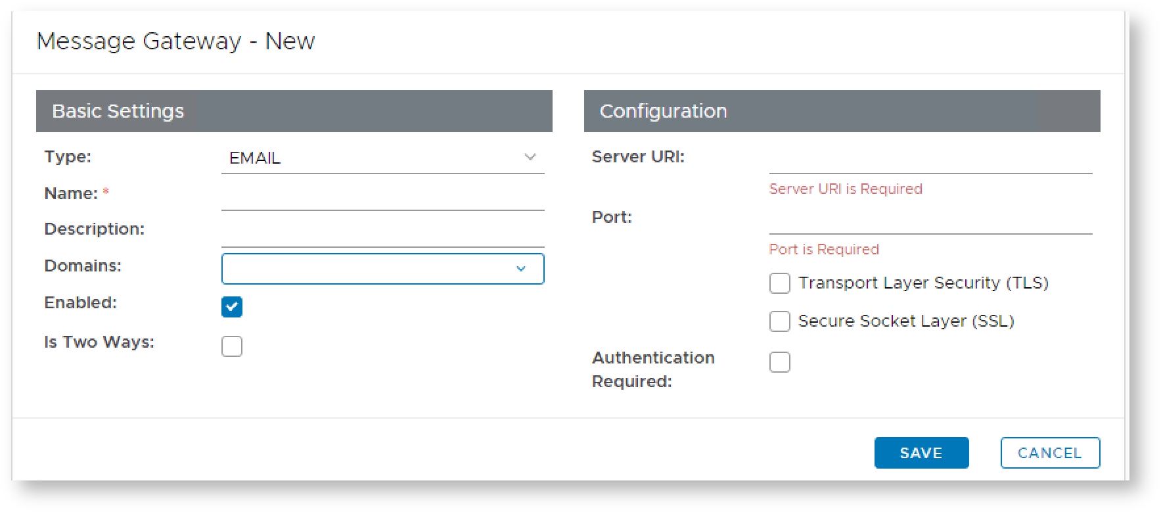The height and width of the screenshot is (512, 1161).
Task: Click the Port input field
Action: (x=930, y=220)
